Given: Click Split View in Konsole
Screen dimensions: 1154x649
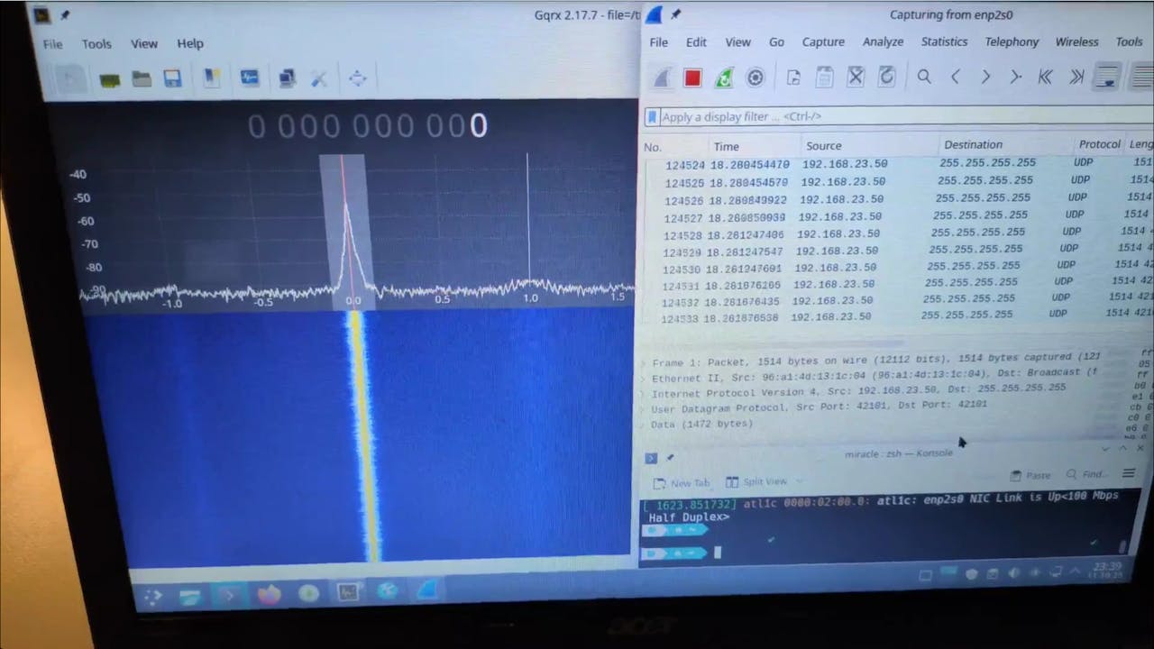Looking at the screenshot, I should click(x=756, y=481).
